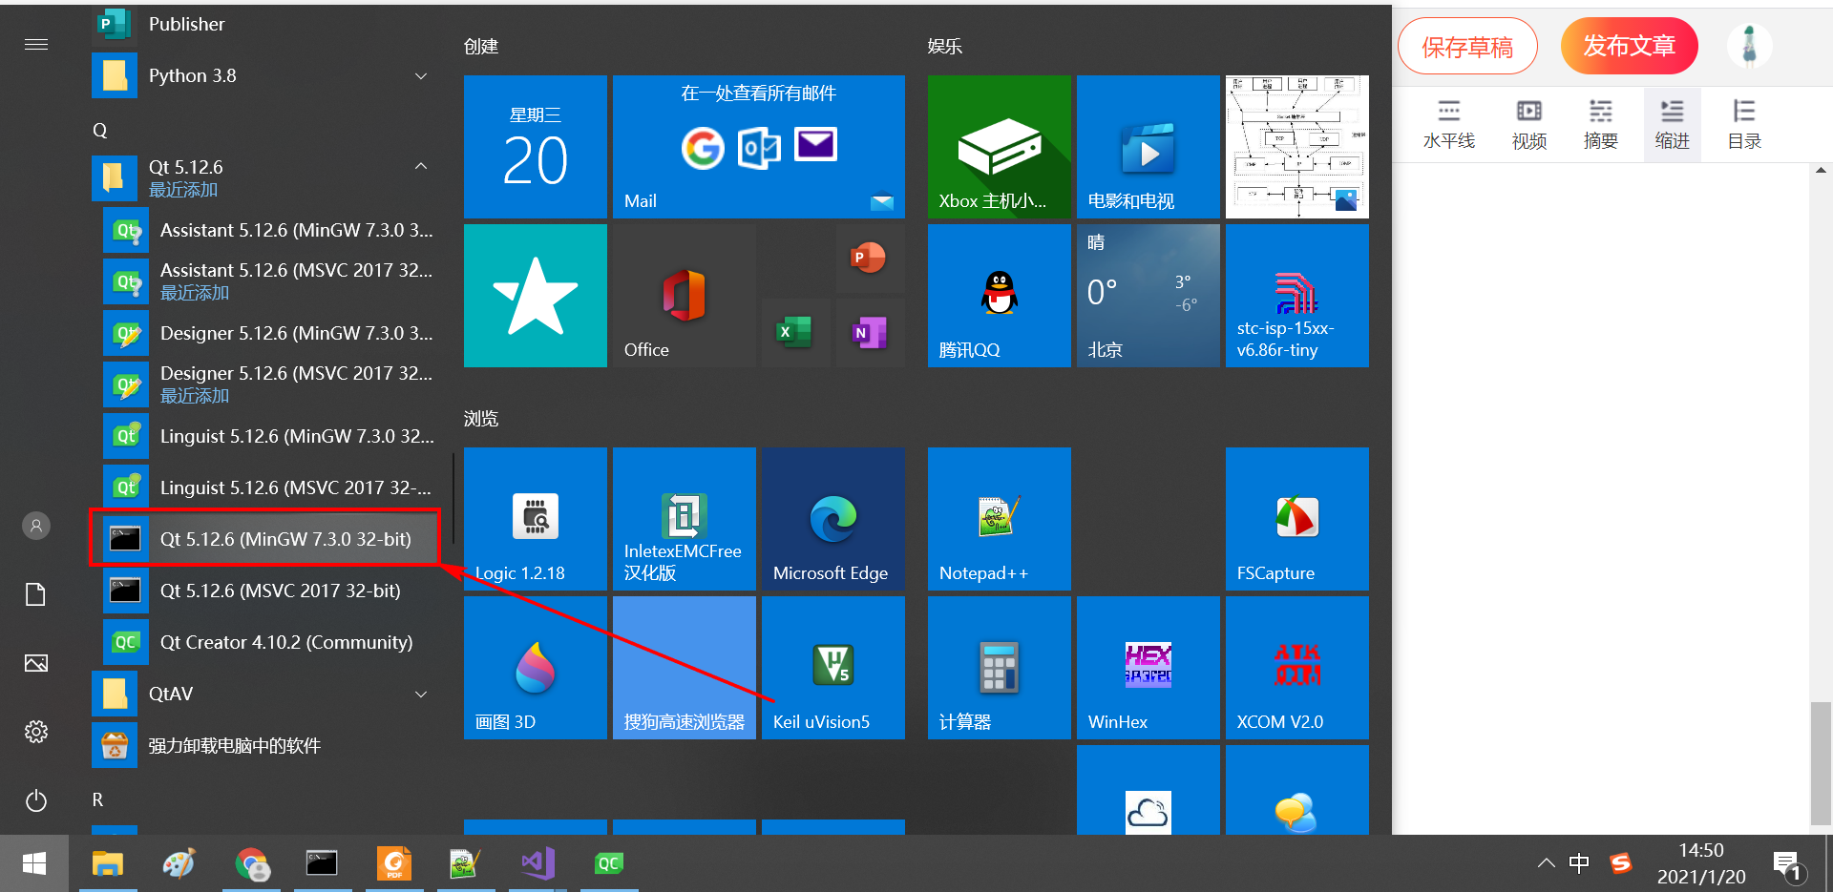Launch Notepad++ tile

pyautogui.click(x=1000, y=519)
